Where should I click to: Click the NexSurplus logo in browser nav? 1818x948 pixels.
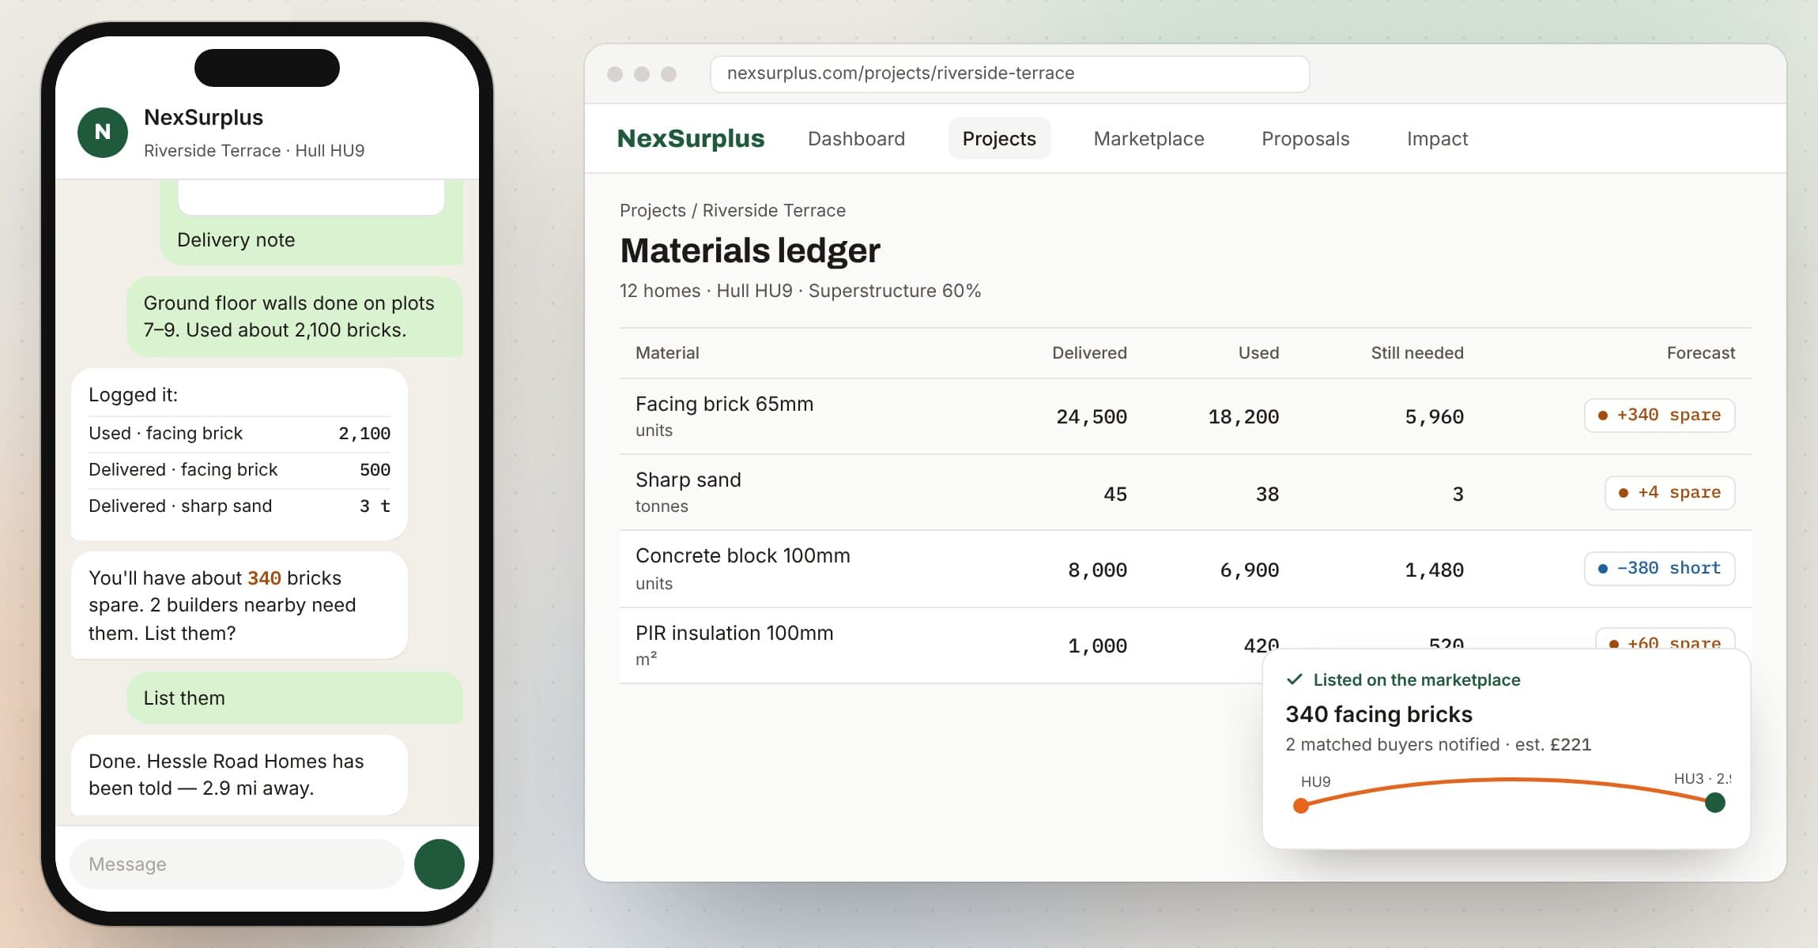[691, 138]
